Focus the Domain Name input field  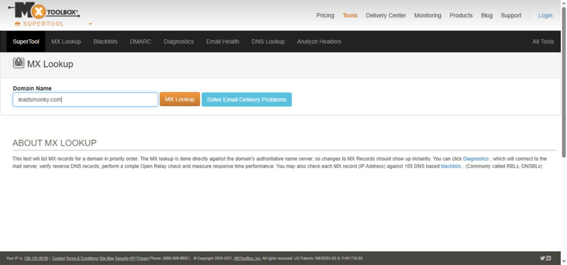click(x=85, y=100)
